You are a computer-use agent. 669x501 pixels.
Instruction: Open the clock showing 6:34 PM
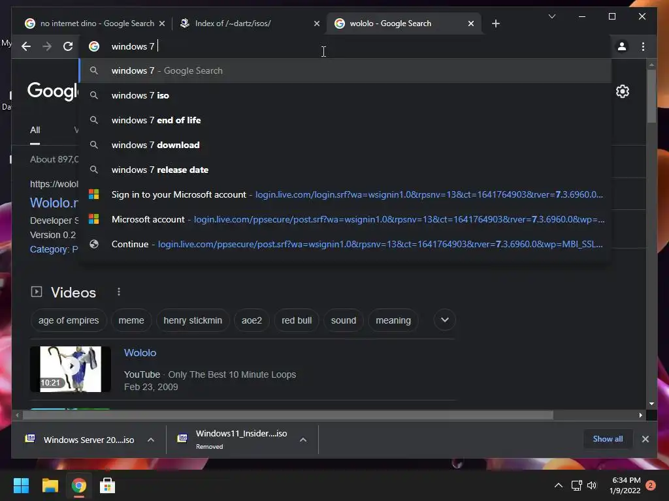(x=625, y=485)
